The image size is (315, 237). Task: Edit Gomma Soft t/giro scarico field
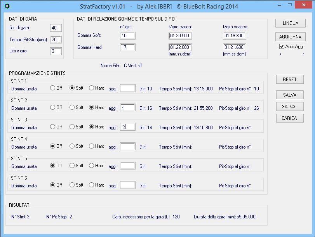235,36
